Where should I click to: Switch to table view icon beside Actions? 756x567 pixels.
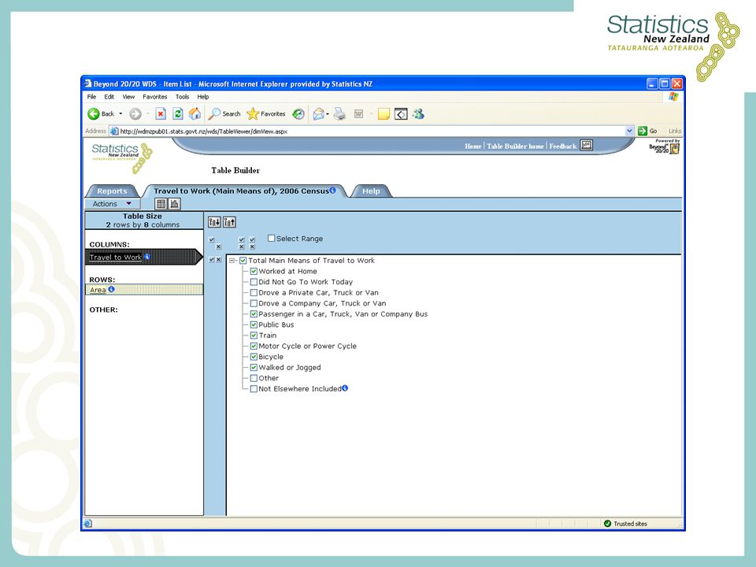[161, 204]
